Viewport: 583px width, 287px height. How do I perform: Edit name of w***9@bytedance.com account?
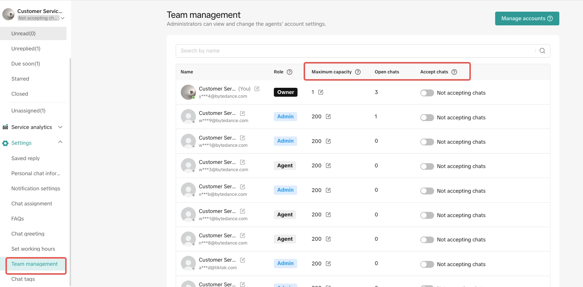[243, 113]
